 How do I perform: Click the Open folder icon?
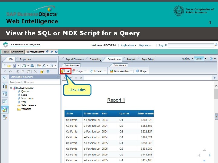(9, 66)
